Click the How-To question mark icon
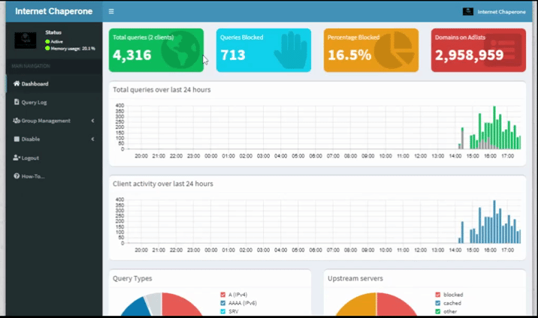This screenshot has width=538, height=318. click(17, 176)
